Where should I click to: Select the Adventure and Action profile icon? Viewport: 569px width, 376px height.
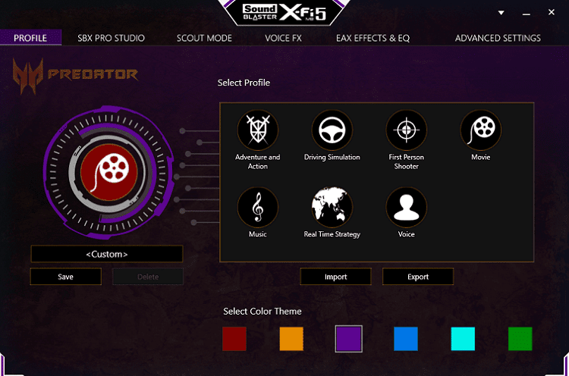258,130
